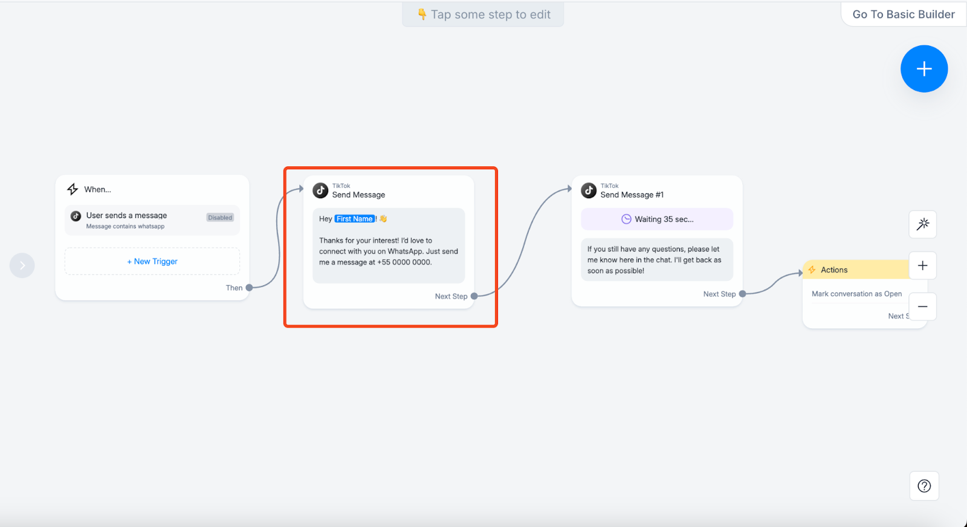This screenshot has height=527, width=967.
Task: Click Send Message Next Step connector dot
Action: point(474,296)
